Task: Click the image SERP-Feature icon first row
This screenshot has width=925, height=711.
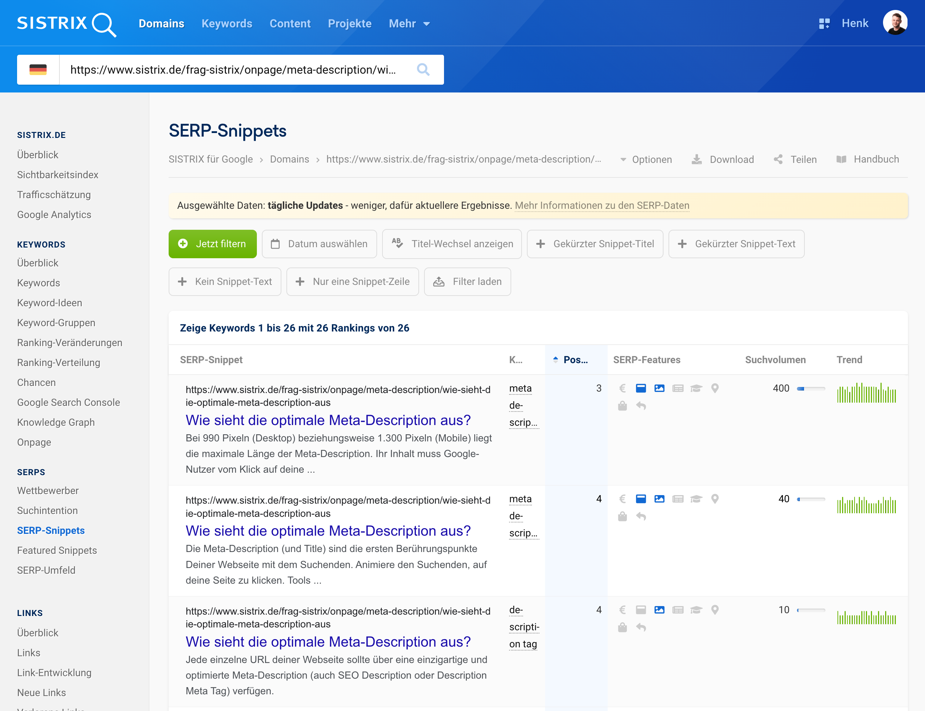Action: coord(659,388)
